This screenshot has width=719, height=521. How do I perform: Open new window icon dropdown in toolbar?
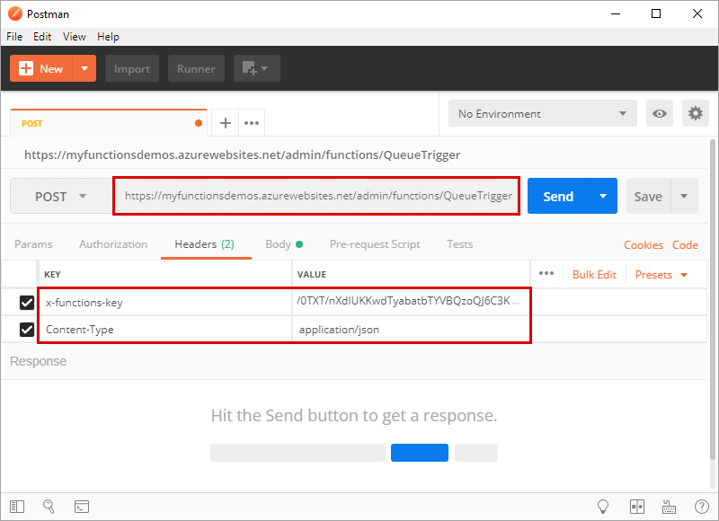(257, 69)
